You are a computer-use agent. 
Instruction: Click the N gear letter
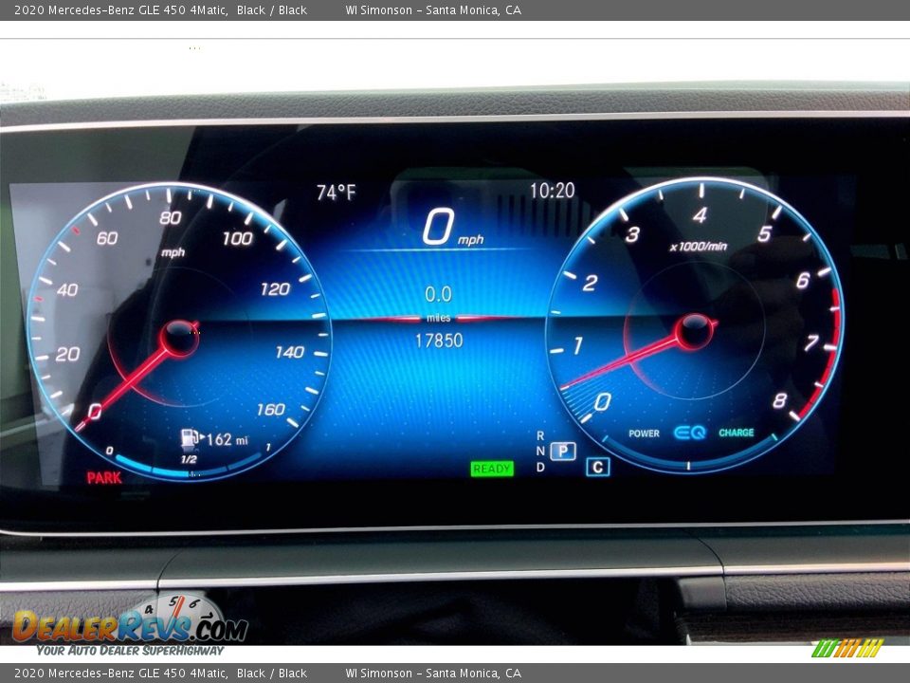click(540, 452)
